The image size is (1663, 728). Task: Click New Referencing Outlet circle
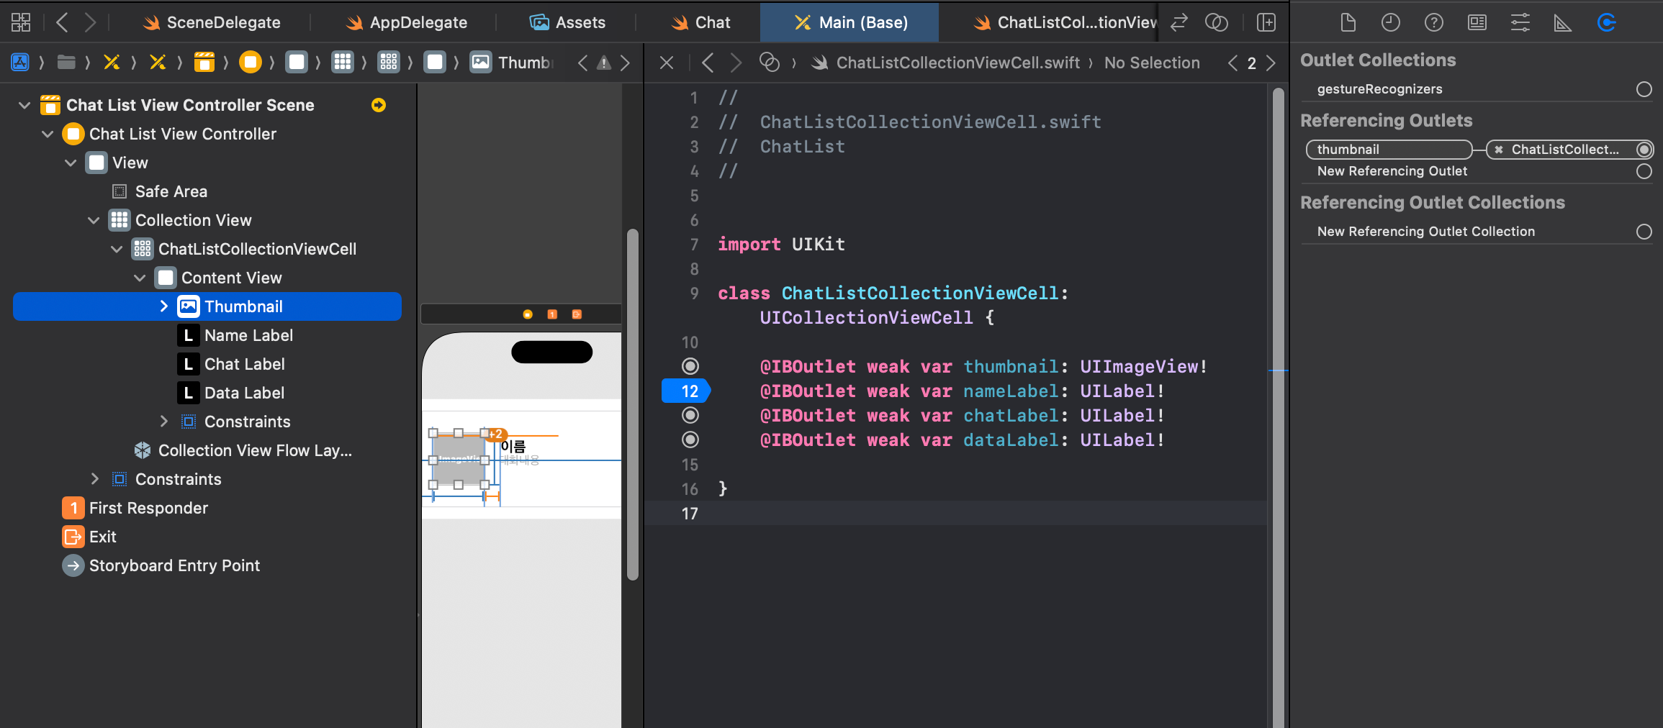coord(1644,171)
